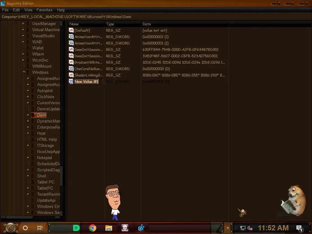This screenshot has height=234, width=312.
Task: Expand the Dwm key arrow
Action: click(x=28, y=115)
